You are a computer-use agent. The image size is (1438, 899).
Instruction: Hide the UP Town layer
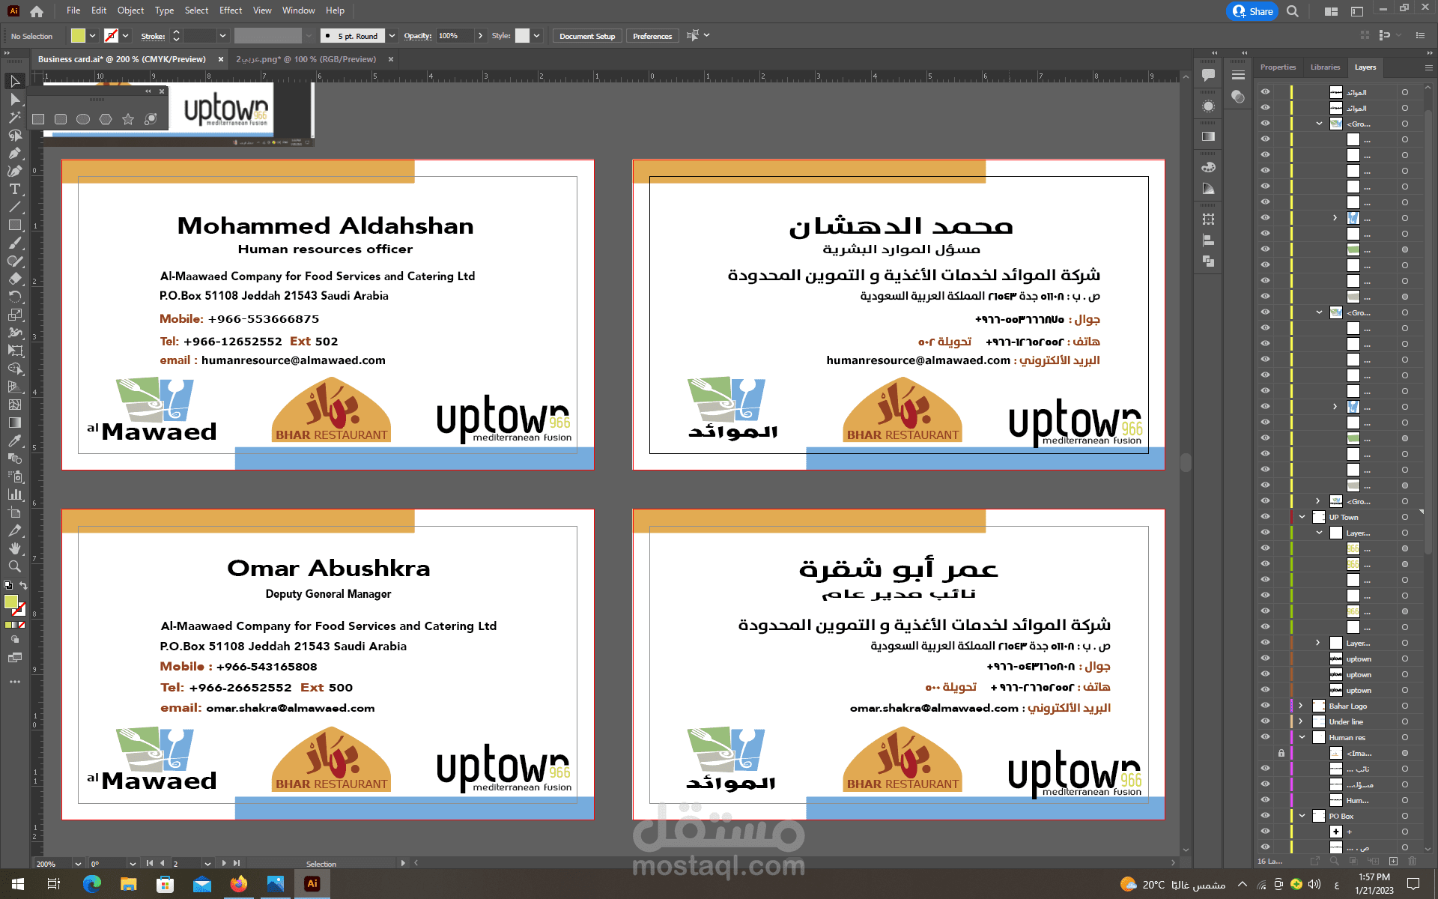point(1265,517)
